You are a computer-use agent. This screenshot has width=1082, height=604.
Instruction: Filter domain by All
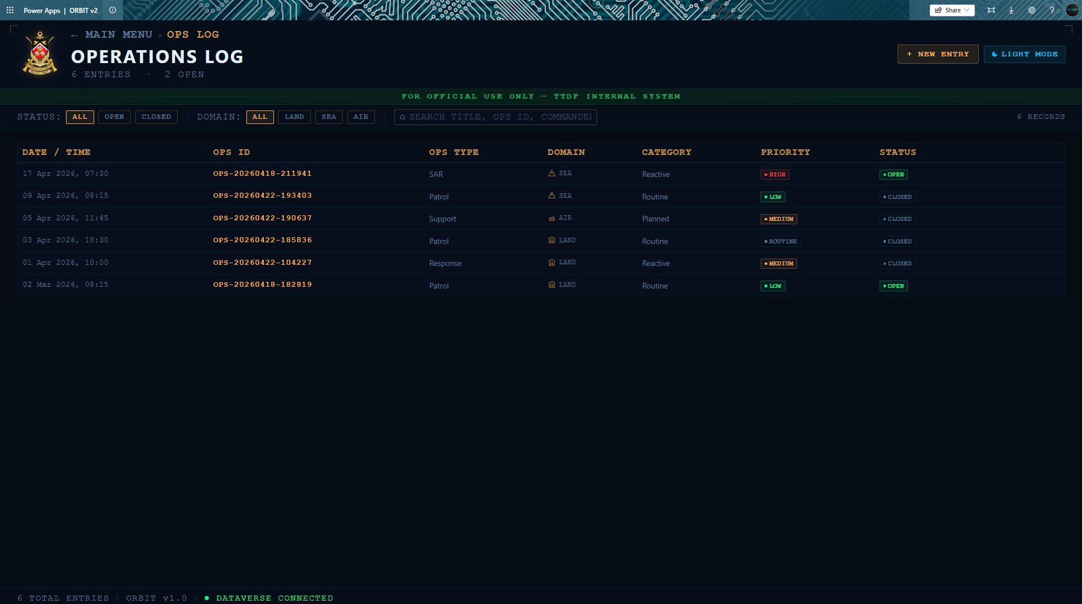tap(260, 117)
